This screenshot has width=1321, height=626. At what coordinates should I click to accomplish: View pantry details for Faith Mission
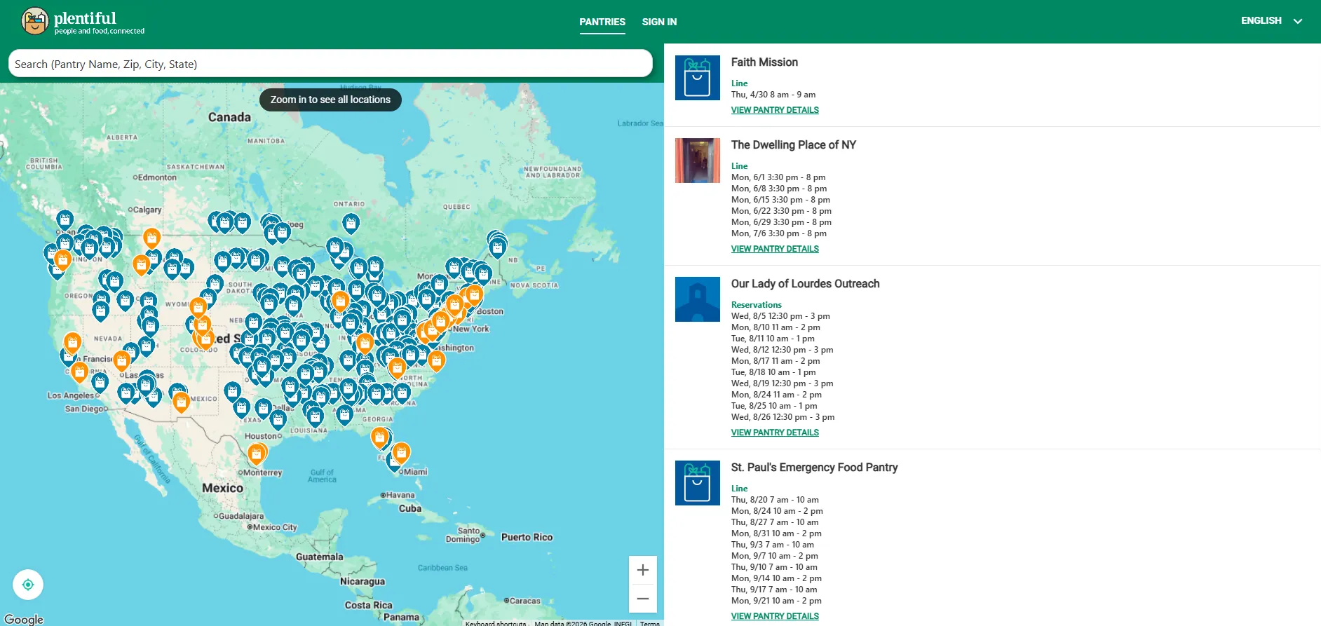click(775, 110)
